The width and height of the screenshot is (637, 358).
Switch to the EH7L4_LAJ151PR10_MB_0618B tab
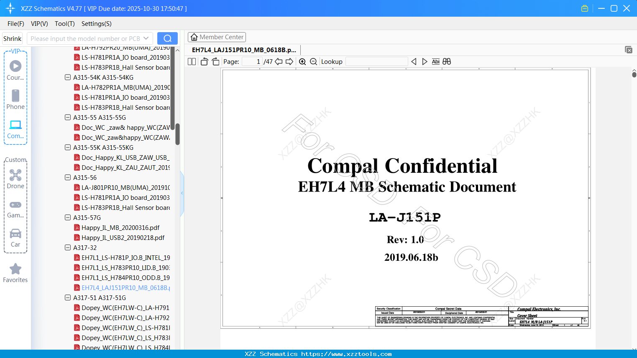[244, 50]
